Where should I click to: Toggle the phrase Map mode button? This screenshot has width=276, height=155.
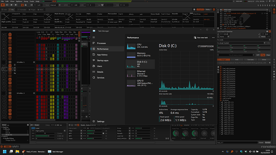(x=268, y=55)
